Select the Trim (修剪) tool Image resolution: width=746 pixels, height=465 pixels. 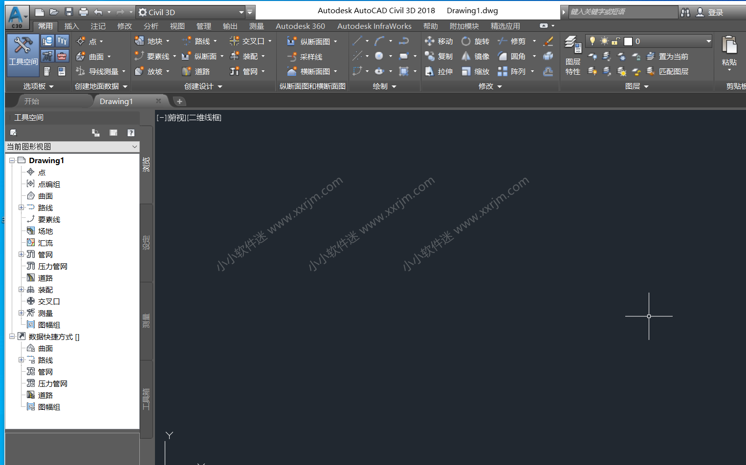511,41
